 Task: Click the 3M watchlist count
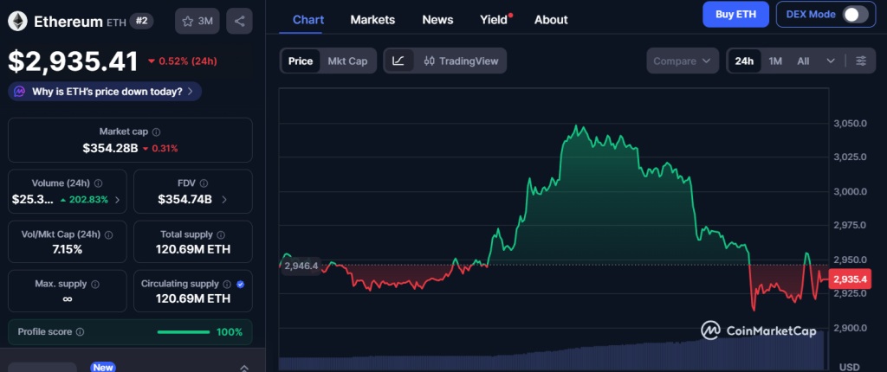point(205,22)
